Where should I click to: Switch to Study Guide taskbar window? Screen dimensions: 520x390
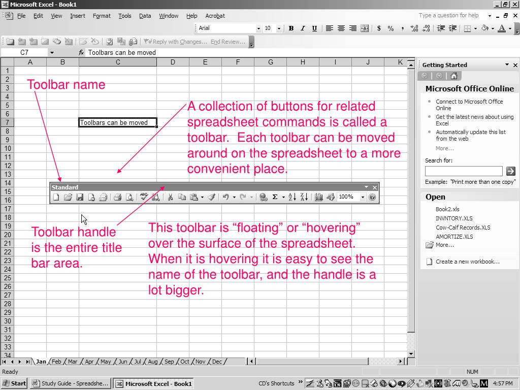[71, 384]
